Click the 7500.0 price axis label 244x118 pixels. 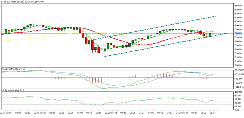click(x=238, y=45)
